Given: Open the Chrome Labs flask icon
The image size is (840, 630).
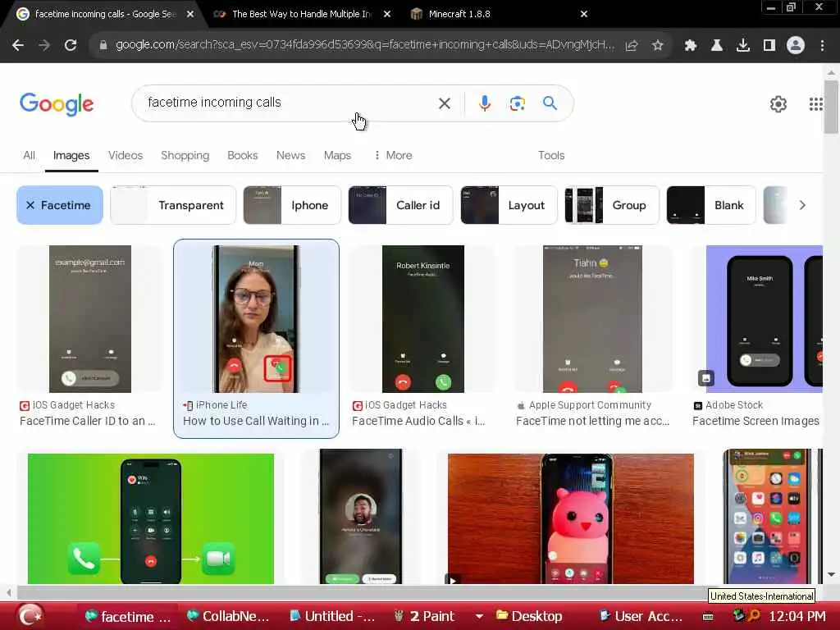Looking at the screenshot, I should (716, 46).
